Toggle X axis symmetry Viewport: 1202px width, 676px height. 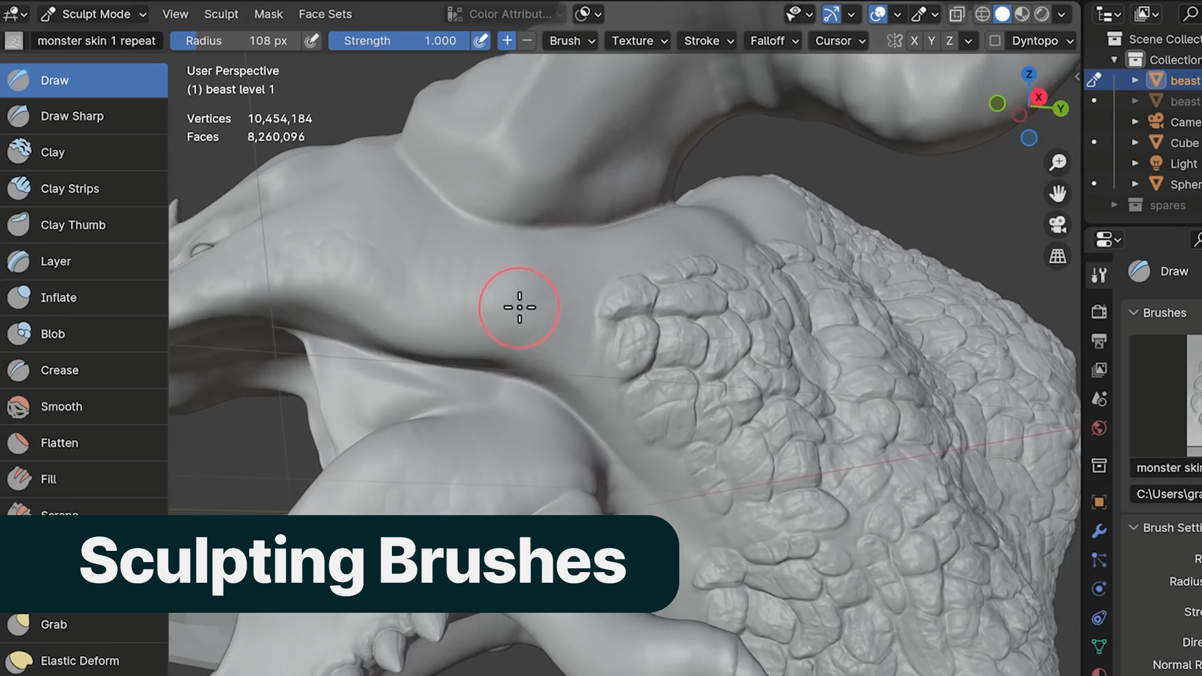(915, 41)
